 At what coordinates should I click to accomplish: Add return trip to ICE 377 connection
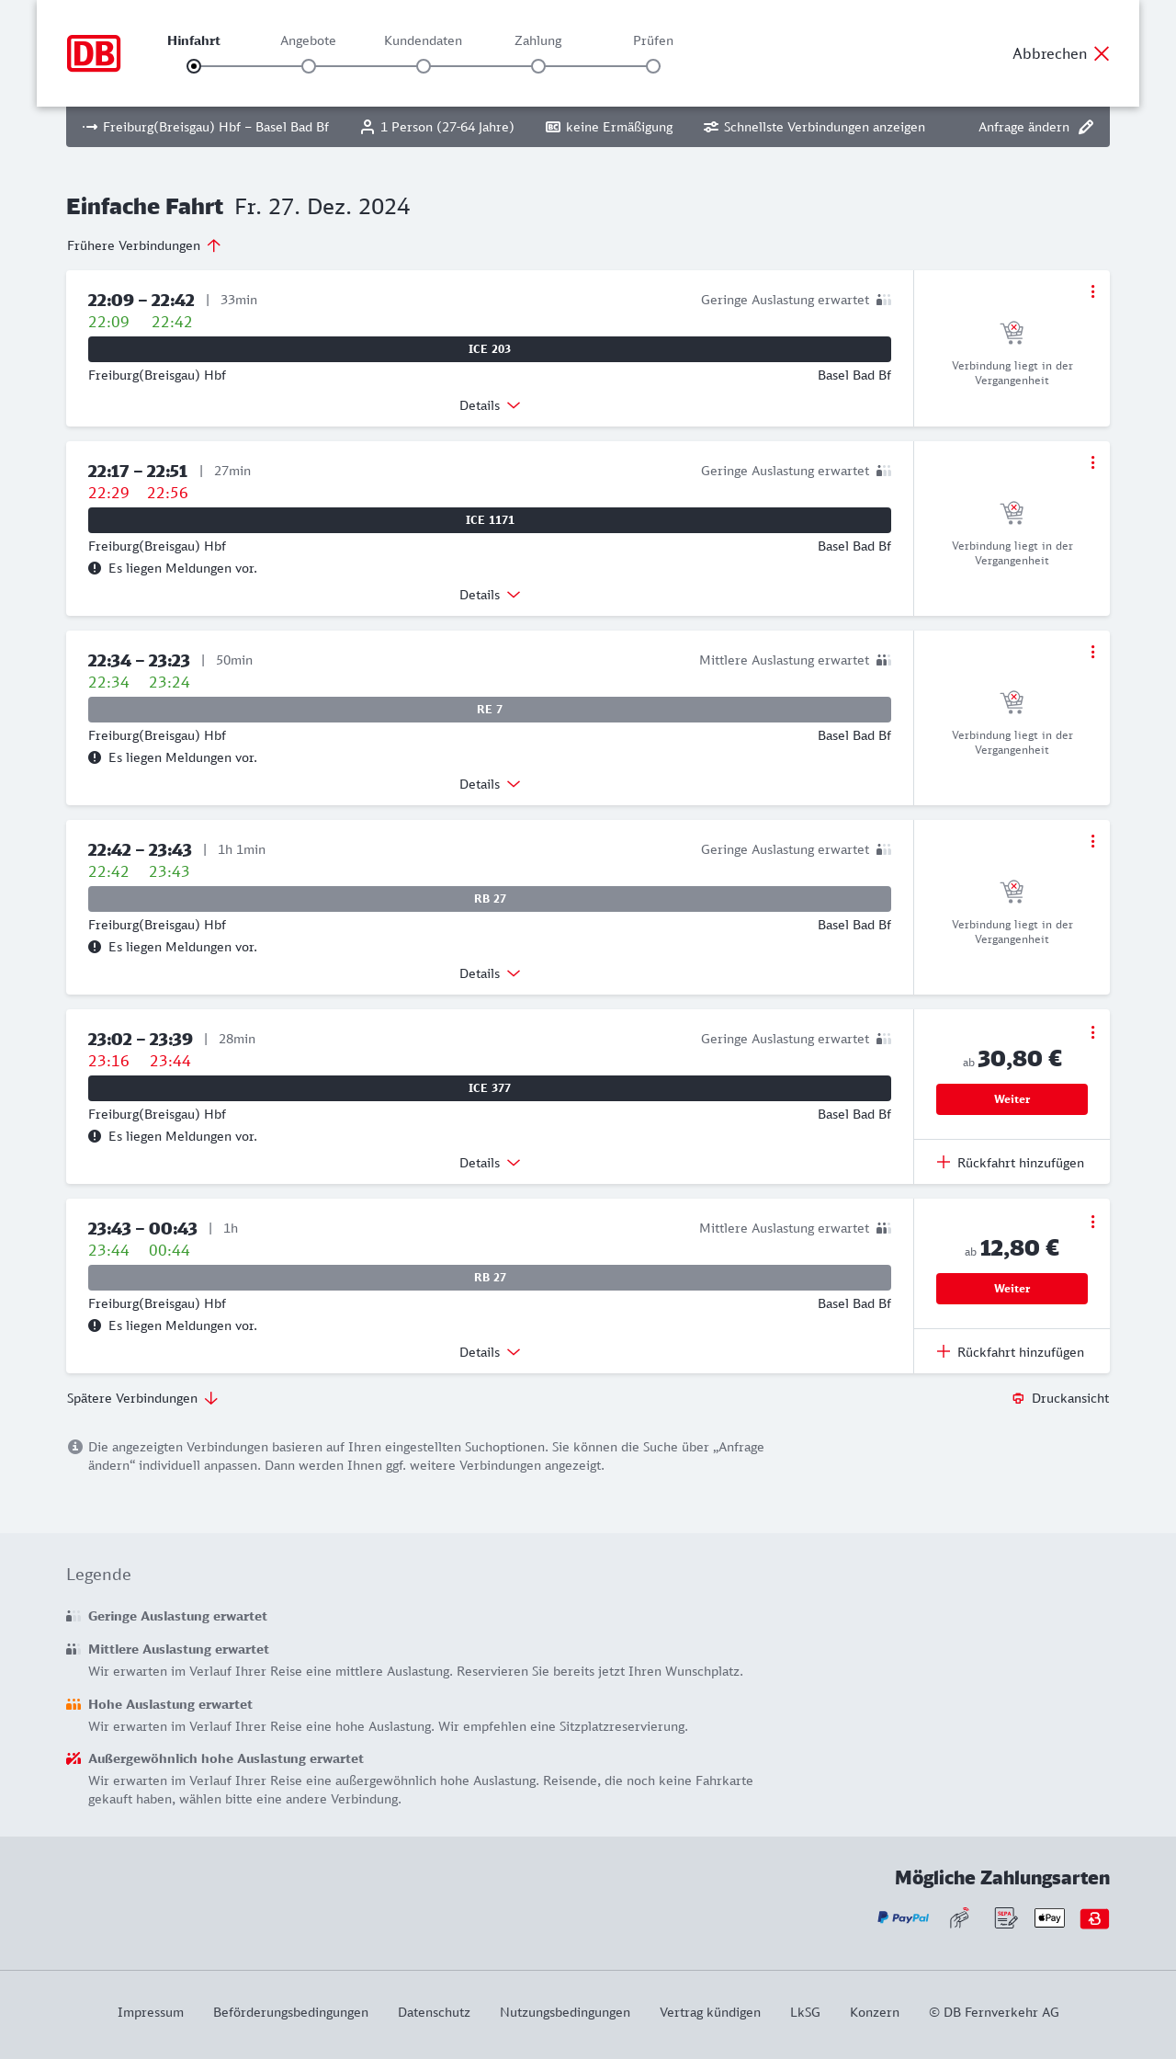pyautogui.click(x=1011, y=1163)
